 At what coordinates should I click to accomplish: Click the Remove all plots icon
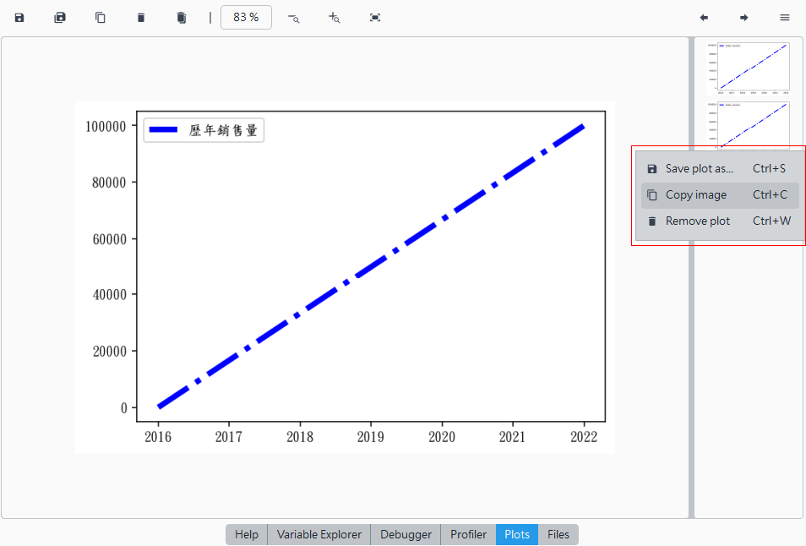(181, 18)
